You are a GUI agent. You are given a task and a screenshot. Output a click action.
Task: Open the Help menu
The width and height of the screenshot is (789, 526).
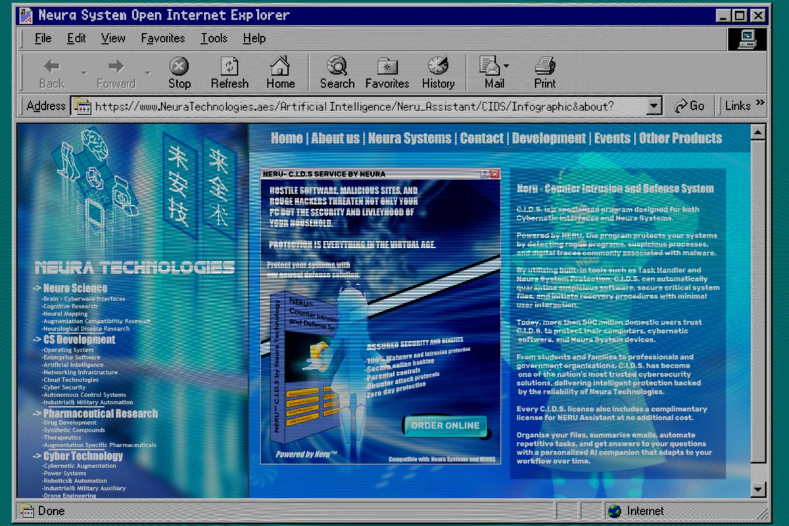click(254, 39)
